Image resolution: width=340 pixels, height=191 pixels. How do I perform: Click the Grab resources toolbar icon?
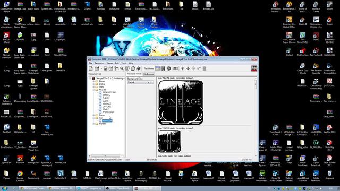pos(127,68)
